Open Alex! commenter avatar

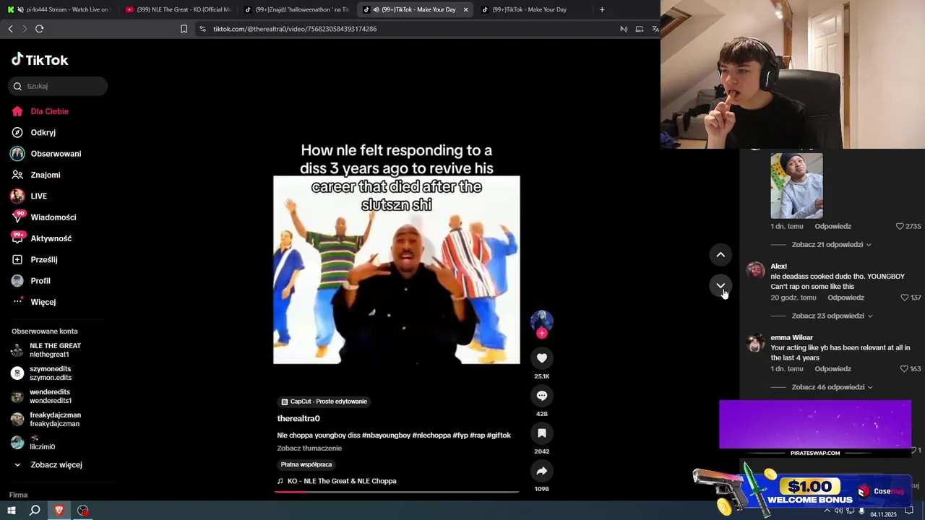(x=755, y=271)
